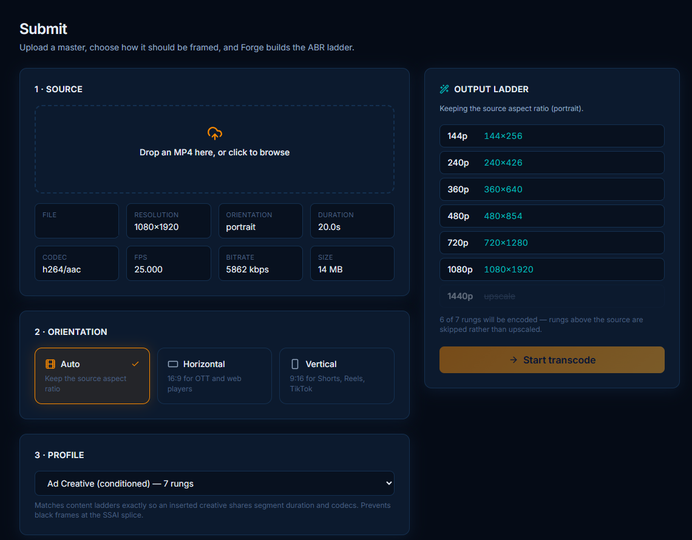Click the '1 · SOURCE' section header
692x540 pixels.
tap(59, 89)
